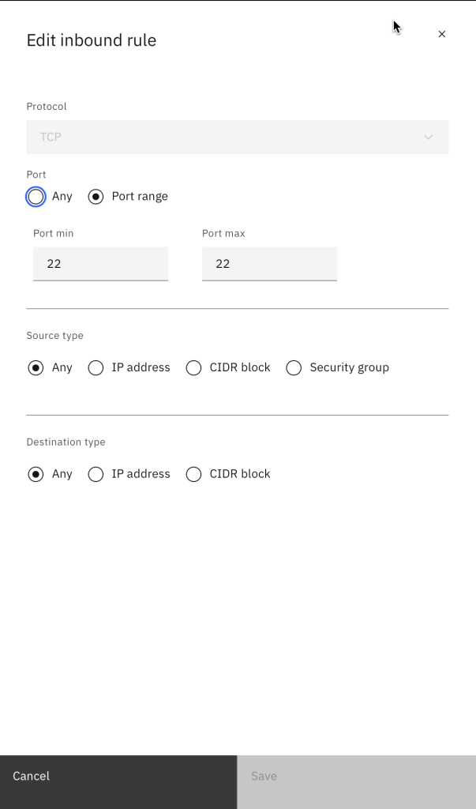The width and height of the screenshot is (476, 809).
Task: Click the Port max label text
Action: pos(223,234)
